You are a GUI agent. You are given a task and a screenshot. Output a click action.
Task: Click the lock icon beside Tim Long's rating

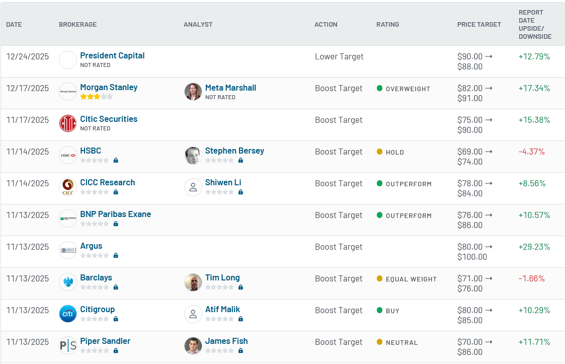click(x=240, y=287)
